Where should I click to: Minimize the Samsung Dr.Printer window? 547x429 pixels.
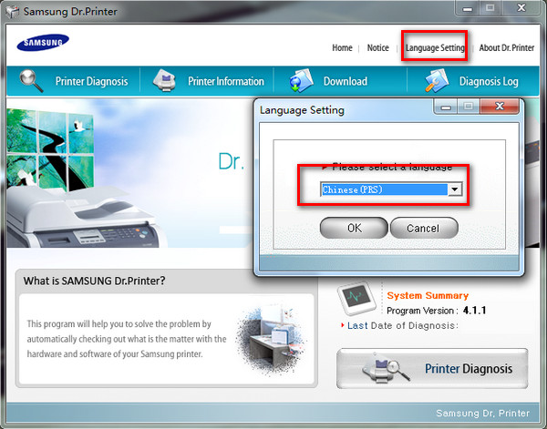point(468,8)
